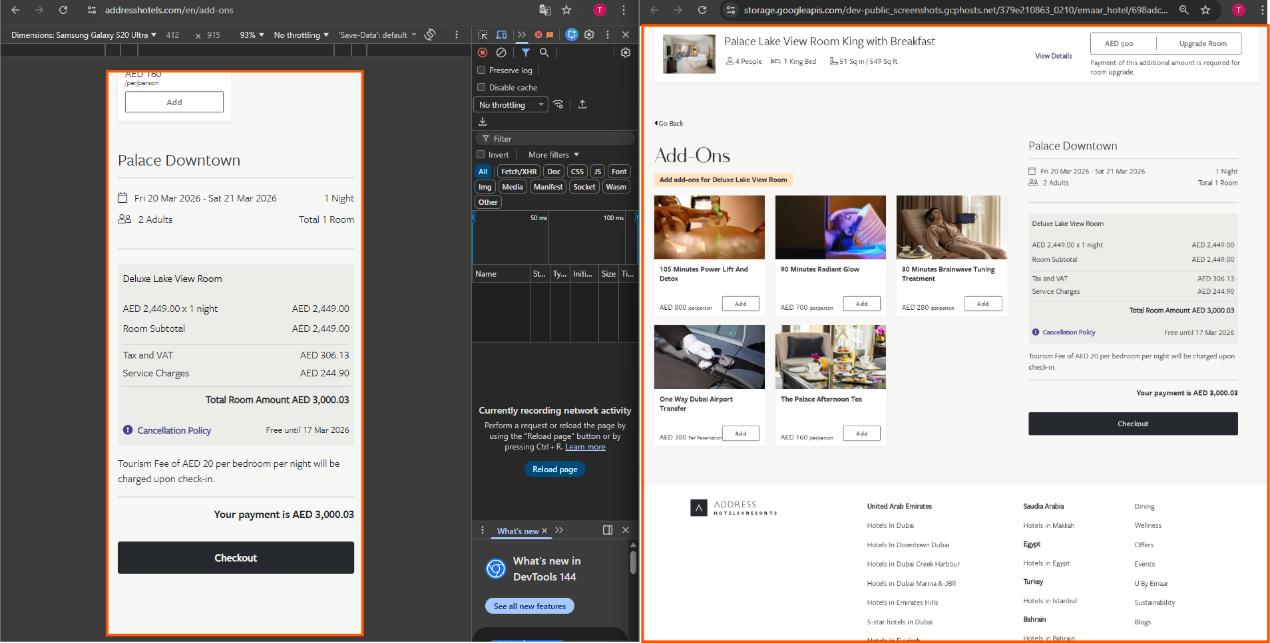Click the Reload page button
The height and width of the screenshot is (643, 1270).
(x=554, y=469)
